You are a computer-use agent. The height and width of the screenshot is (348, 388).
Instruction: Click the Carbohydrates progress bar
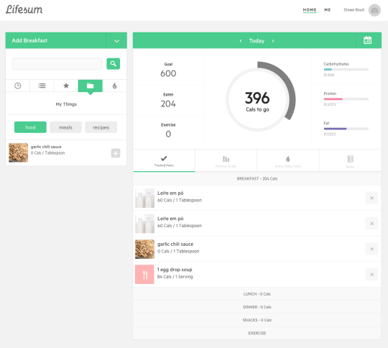tap(346, 69)
